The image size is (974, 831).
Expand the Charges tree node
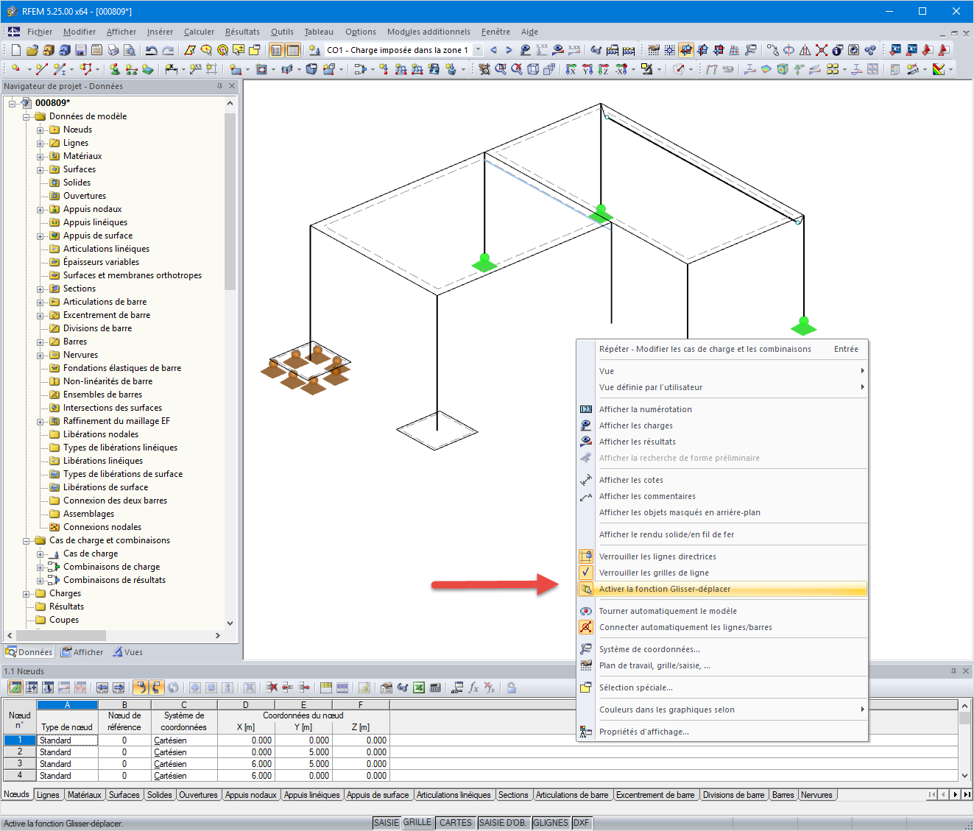[x=27, y=593]
